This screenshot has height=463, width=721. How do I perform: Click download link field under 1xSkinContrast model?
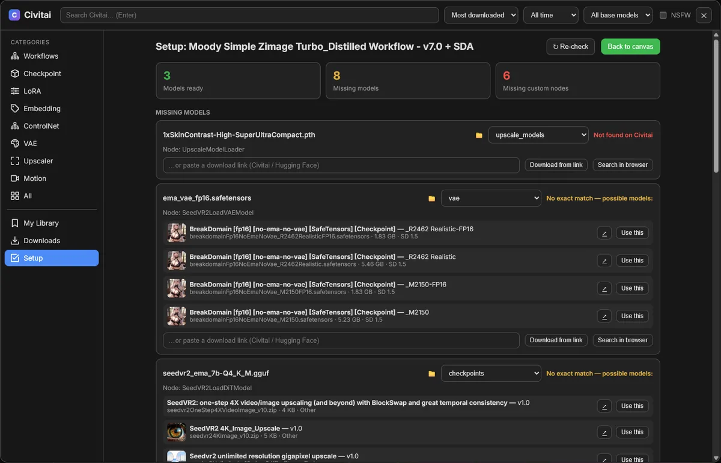(341, 165)
